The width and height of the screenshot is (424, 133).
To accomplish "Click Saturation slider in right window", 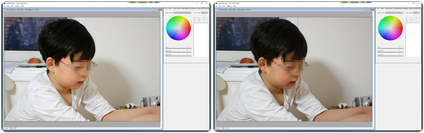I will point(390,52).
